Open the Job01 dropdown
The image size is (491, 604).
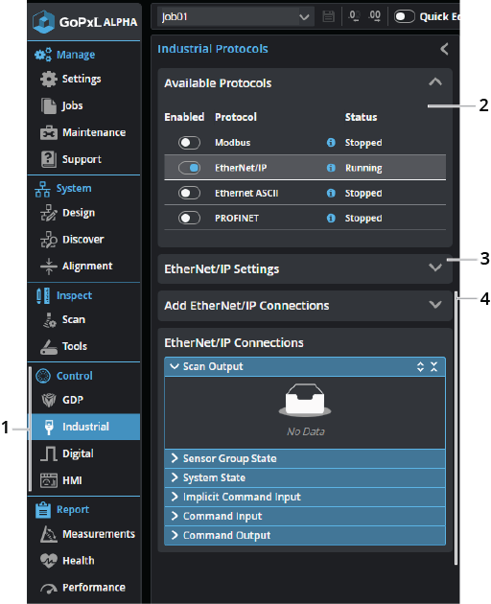coord(236,16)
